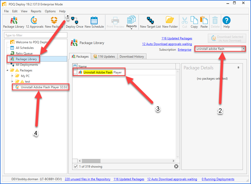The image size is (251, 184).
Task: Click the Name column header
Action: click(127, 67)
